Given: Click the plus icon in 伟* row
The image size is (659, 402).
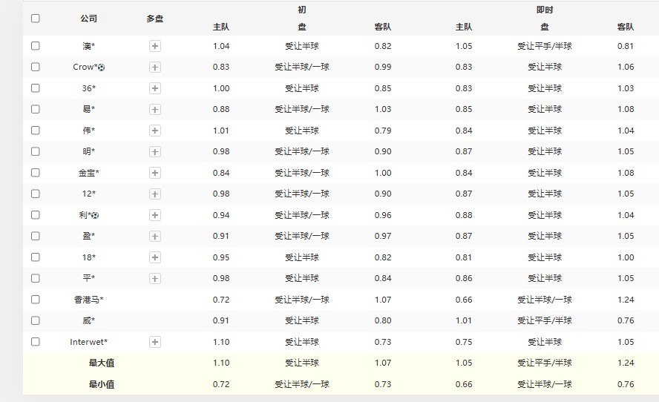Looking at the screenshot, I should (155, 131).
